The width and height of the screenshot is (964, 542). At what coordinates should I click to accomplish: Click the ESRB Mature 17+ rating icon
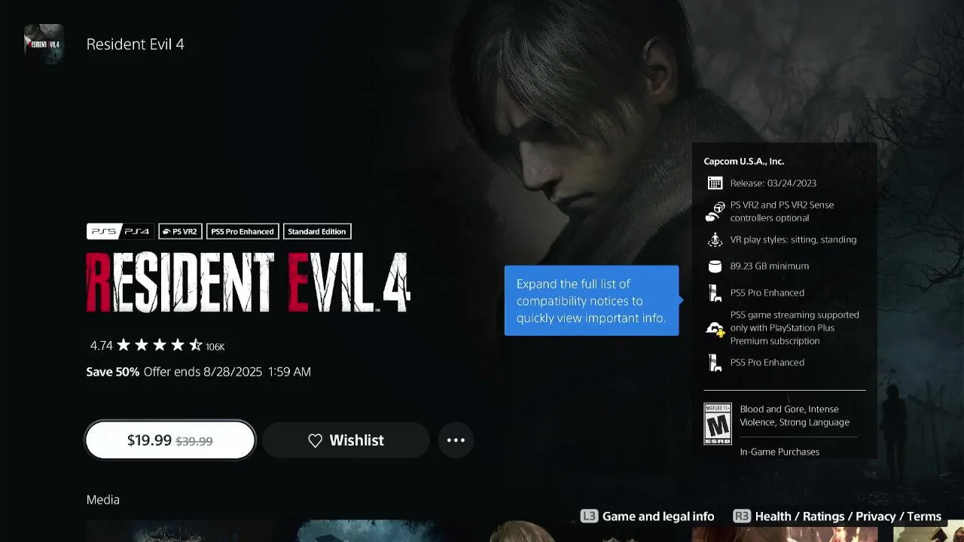pyautogui.click(x=718, y=424)
